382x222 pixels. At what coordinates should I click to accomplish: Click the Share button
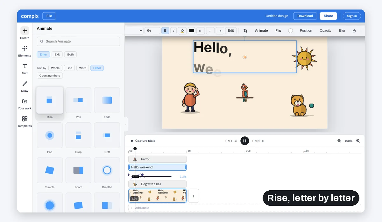[328, 16]
